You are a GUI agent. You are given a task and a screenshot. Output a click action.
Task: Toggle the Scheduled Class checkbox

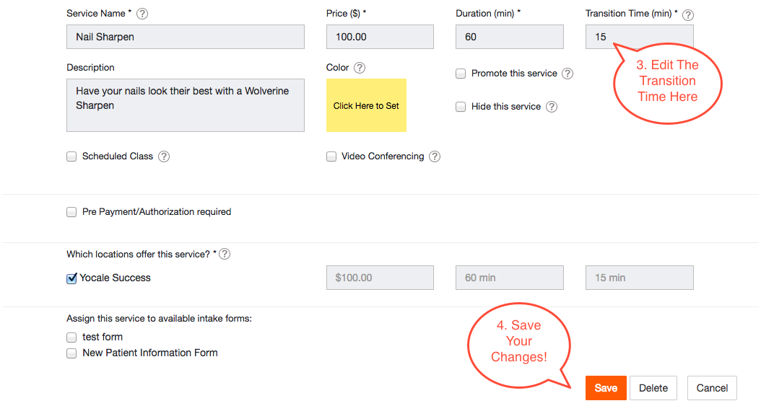(71, 156)
